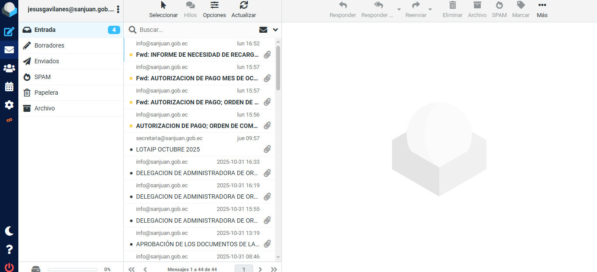Expand the search options chevron
597x272 pixels.
click(x=275, y=30)
